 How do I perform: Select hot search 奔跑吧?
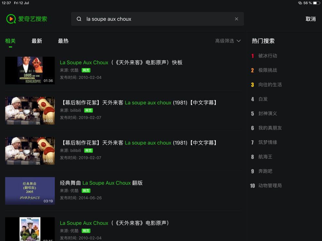[265, 171]
